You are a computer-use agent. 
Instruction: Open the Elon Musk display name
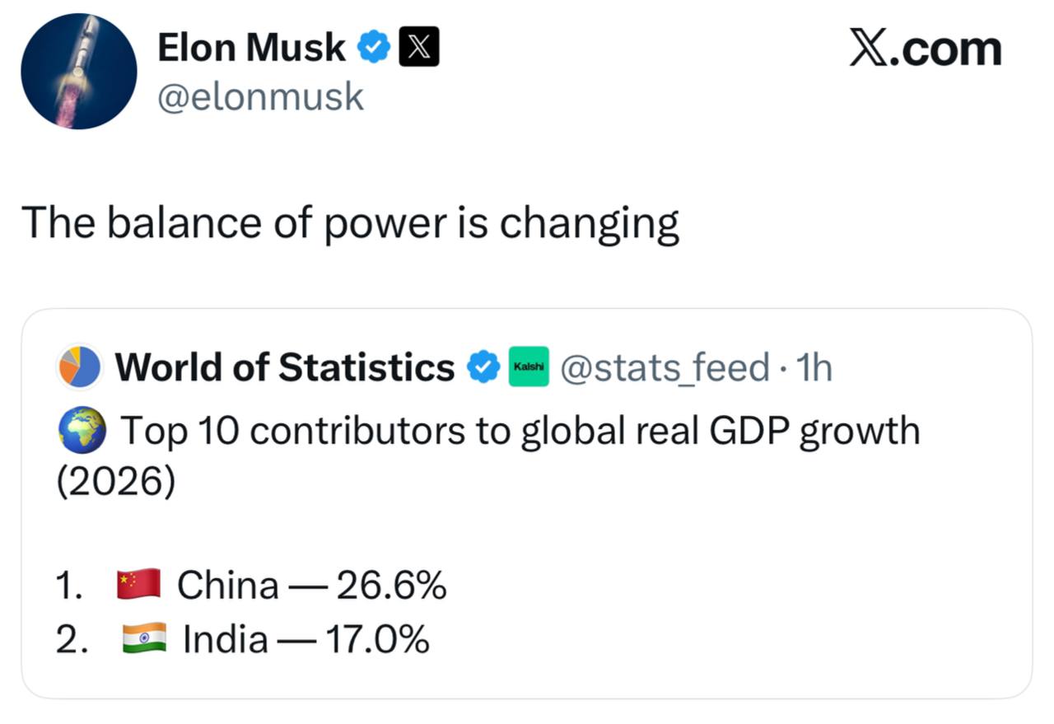click(x=251, y=48)
